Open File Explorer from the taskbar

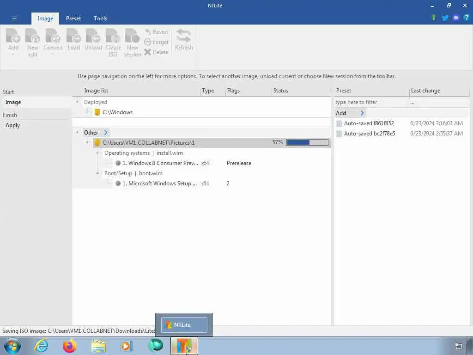98,346
